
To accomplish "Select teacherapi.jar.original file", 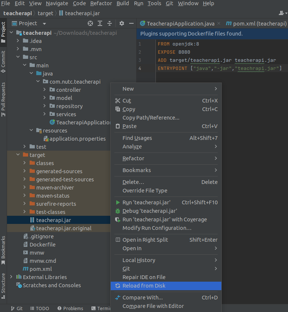I will [x=64, y=228].
